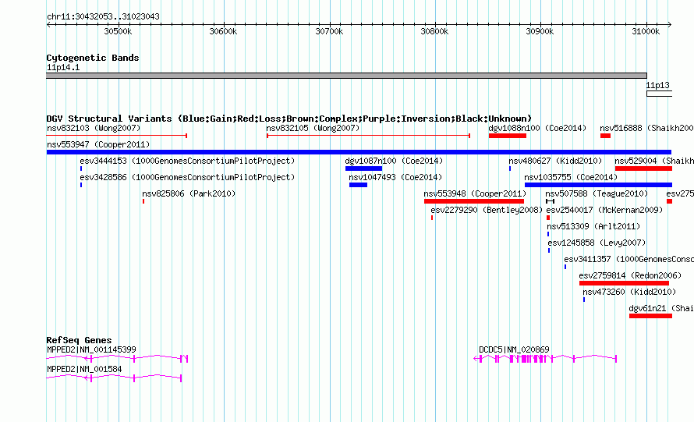Viewport: 694px width, 422px height.
Task: Open MPPED2|NM_001145399 gene label
Action: [x=91, y=349]
